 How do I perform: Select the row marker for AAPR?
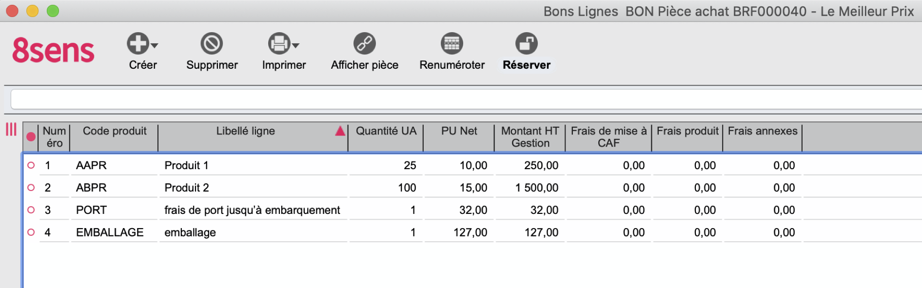point(31,165)
